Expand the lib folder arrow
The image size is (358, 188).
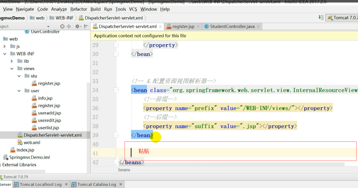(x=12, y=61)
